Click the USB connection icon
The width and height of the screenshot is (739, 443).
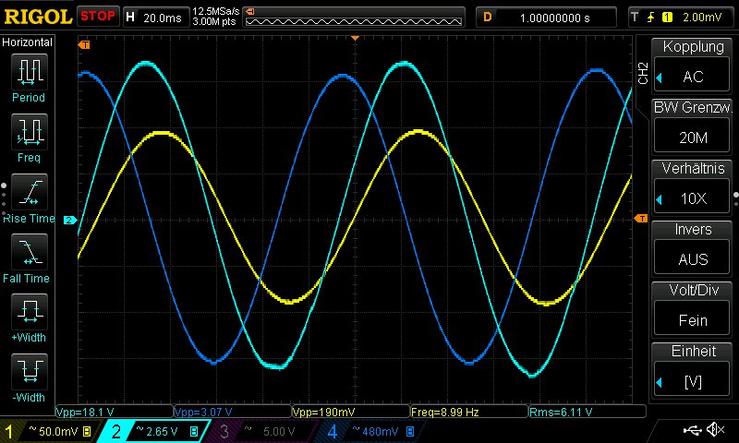(x=692, y=429)
